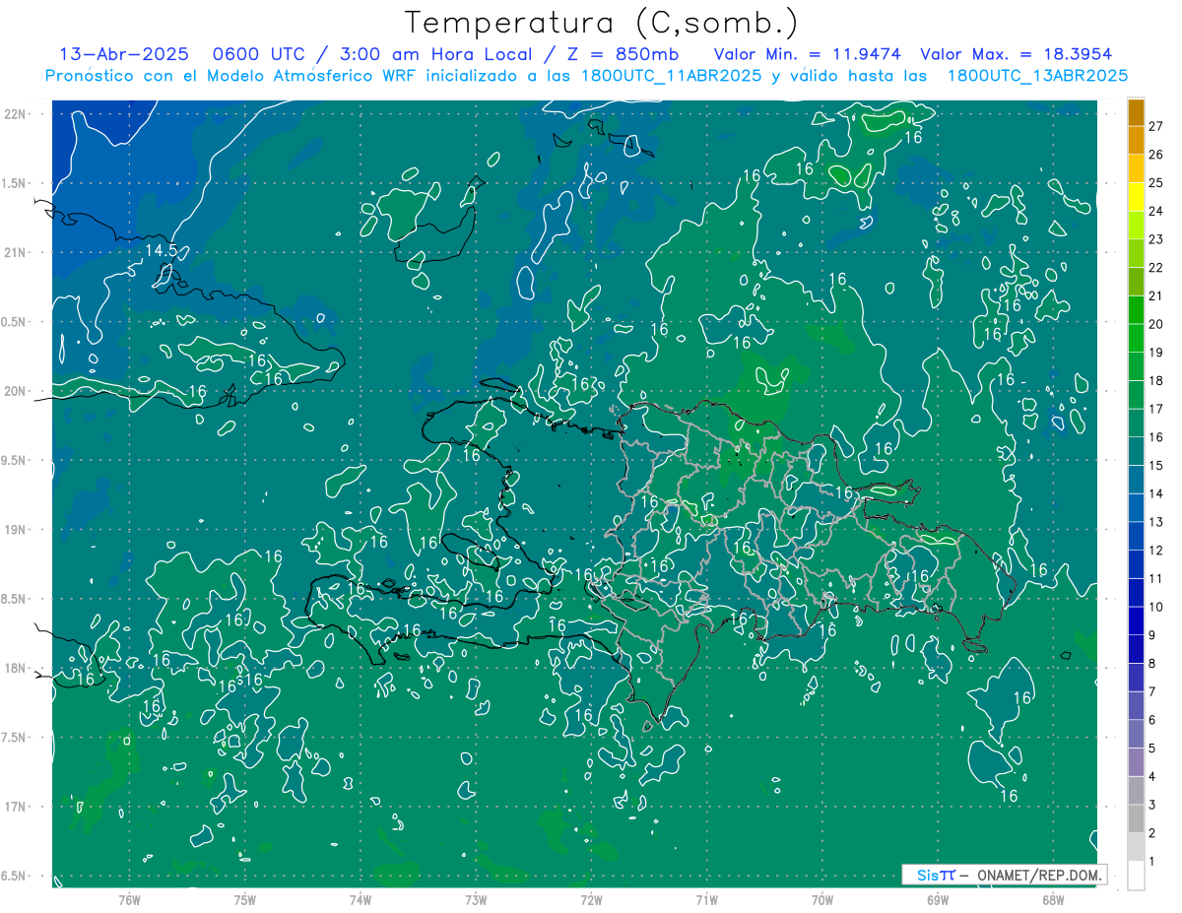Screen dimensions: 1182x913
Task: Click the 'Sisπ – ONAMET/REP.DOM.' credit box
Action: coord(1004,875)
